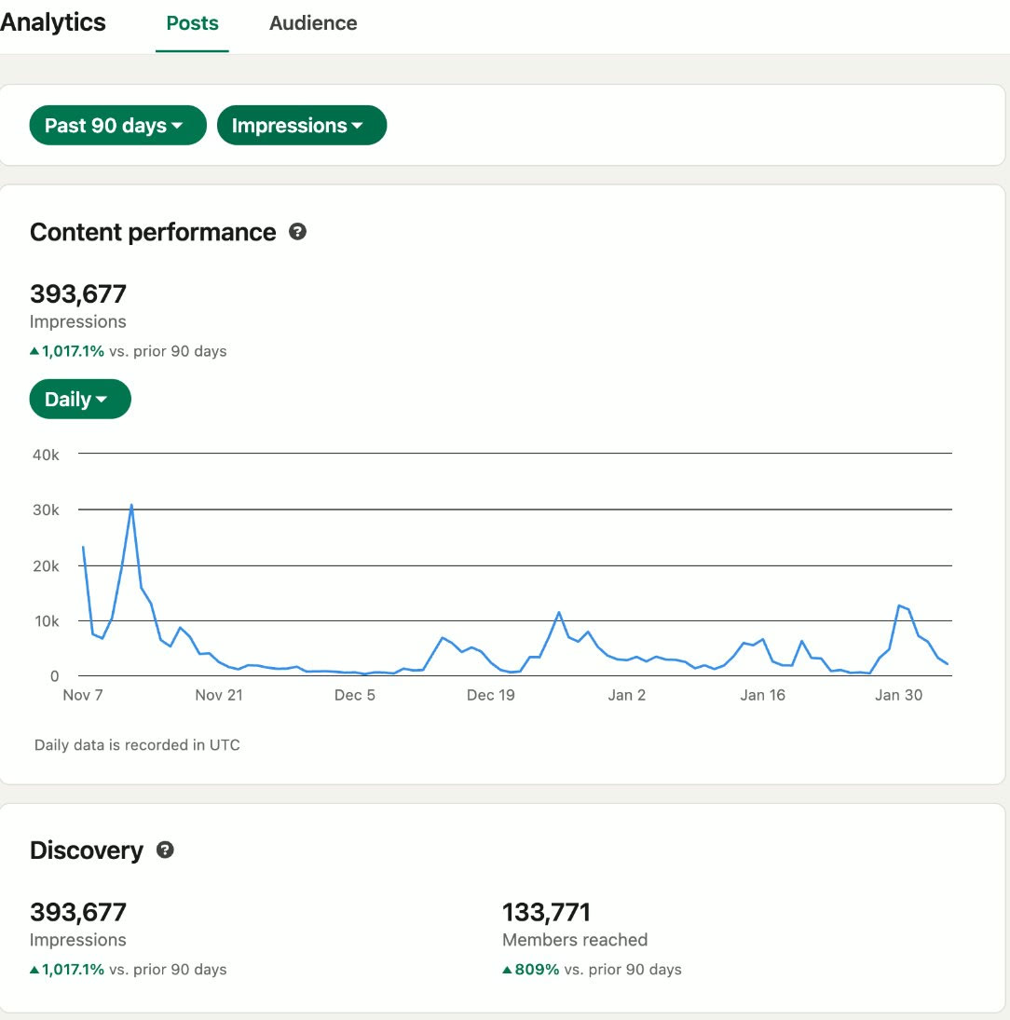
Task: Click the Dec 19 axis label
Action: click(x=491, y=695)
